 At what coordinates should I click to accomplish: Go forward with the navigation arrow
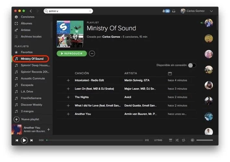pos(37,11)
